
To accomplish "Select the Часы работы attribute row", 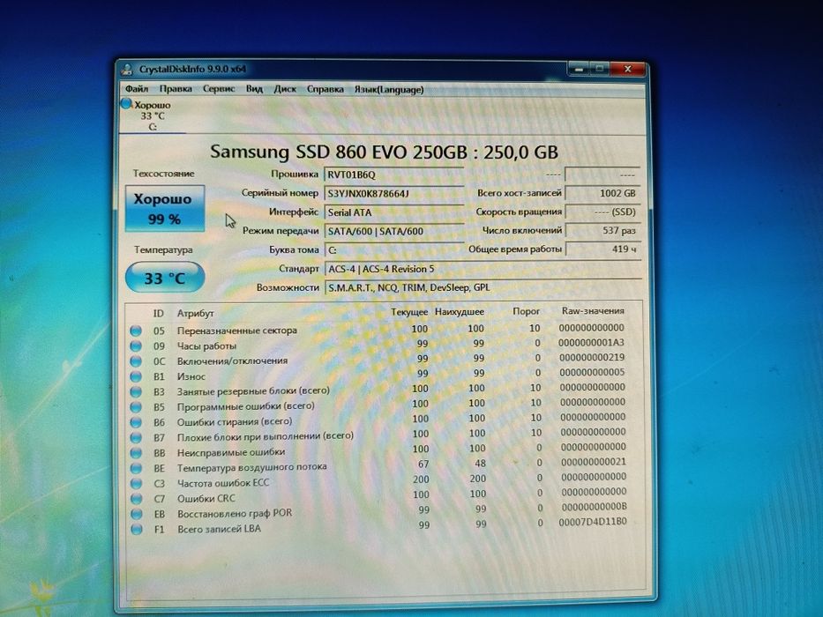I will (x=378, y=345).
